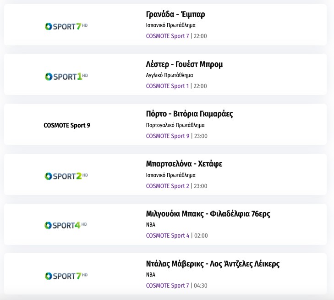The height and width of the screenshot is (300, 334).
Task: Open the Γρανάδα - Έιμπαρ match title
Action: click(172, 15)
